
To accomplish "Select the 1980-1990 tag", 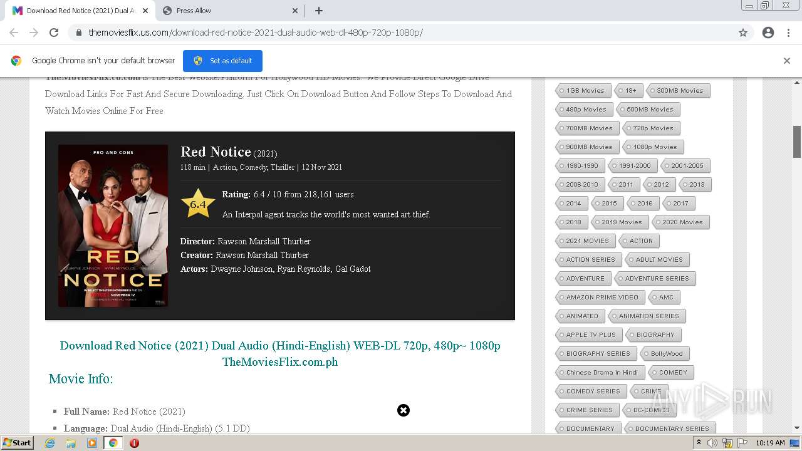I will [x=580, y=166].
